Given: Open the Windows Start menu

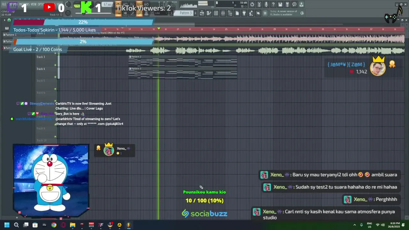Looking at the screenshot, I should pyautogui.click(x=7, y=225).
